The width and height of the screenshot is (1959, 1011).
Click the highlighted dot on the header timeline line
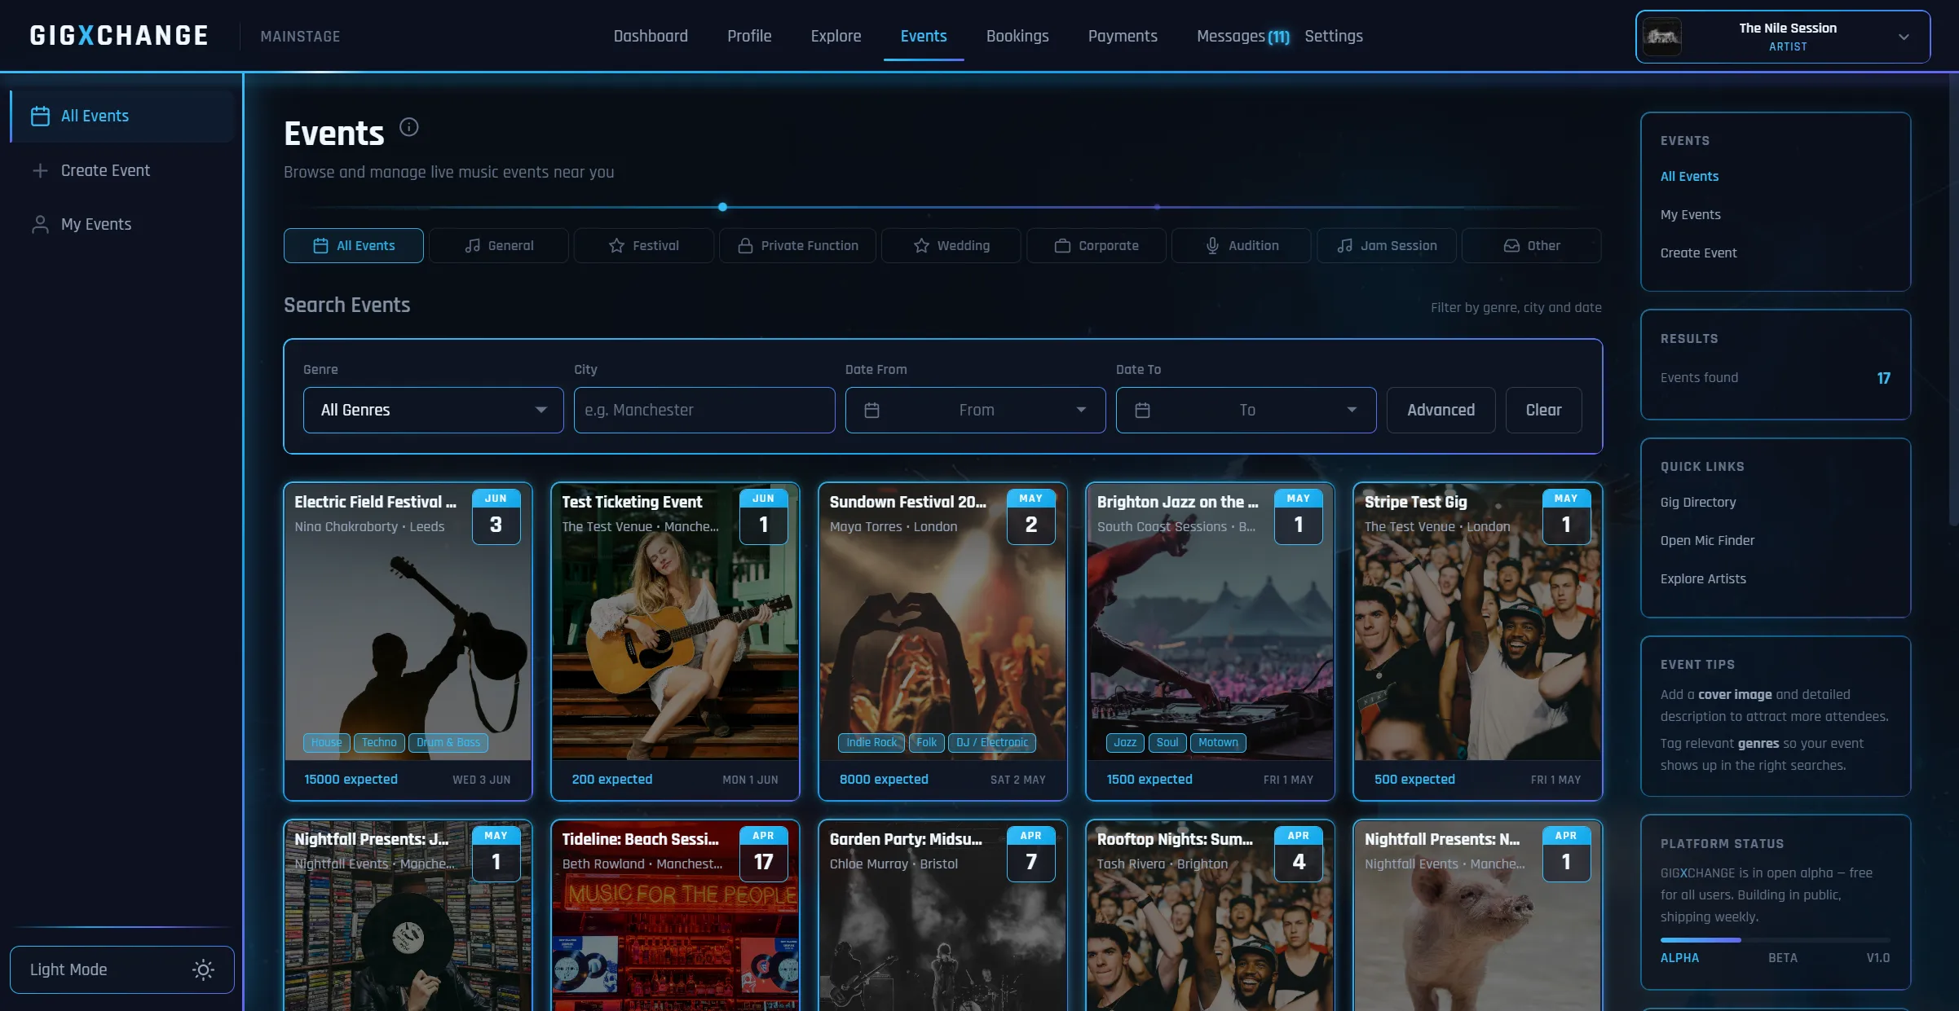coord(722,207)
